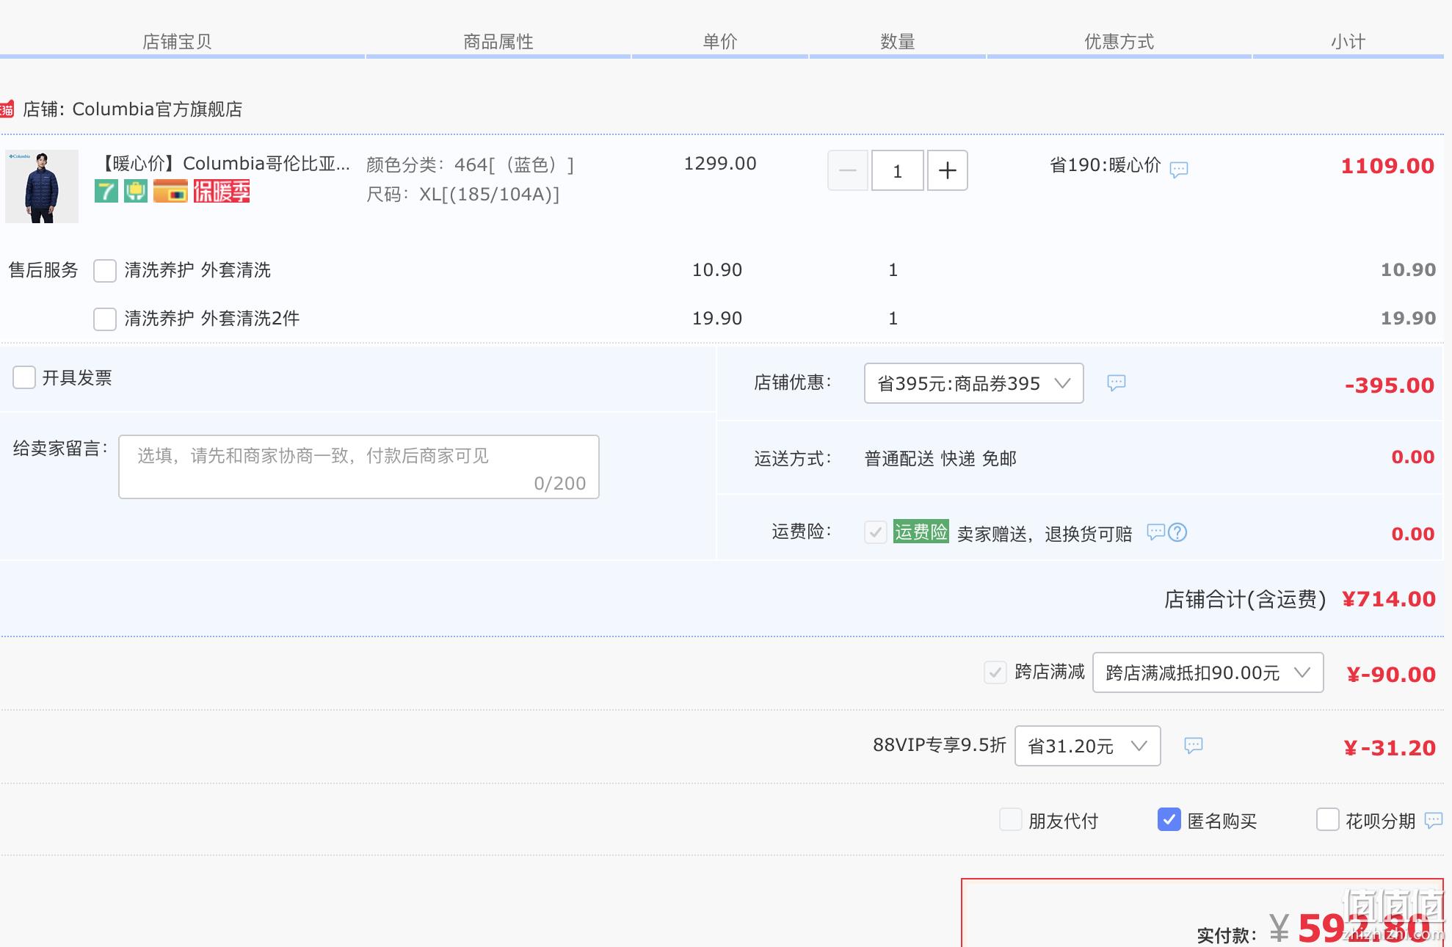This screenshot has width=1452, height=947.
Task: Uncheck the 匿名购买 checkbox
Action: click(x=1169, y=819)
